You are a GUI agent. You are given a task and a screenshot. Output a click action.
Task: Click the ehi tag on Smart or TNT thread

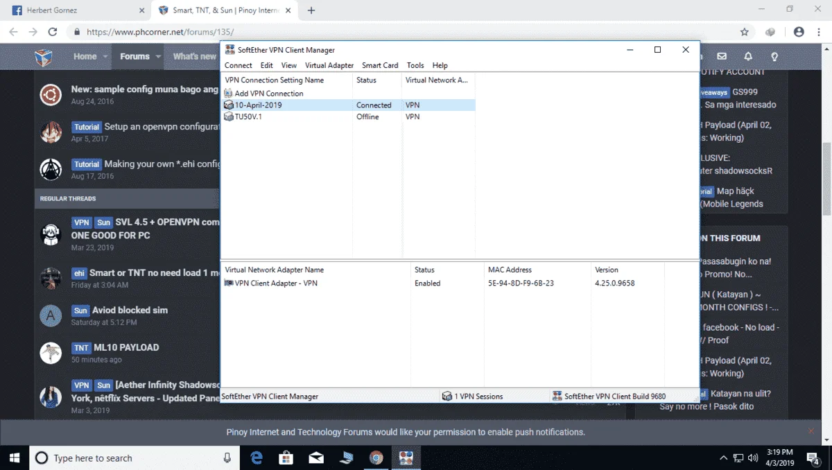point(79,273)
